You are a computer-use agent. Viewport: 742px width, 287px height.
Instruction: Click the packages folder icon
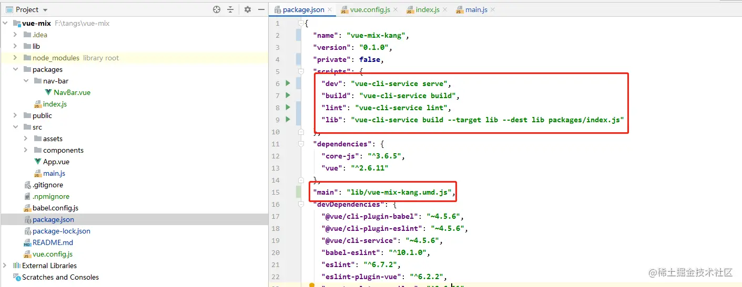point(27,69)
